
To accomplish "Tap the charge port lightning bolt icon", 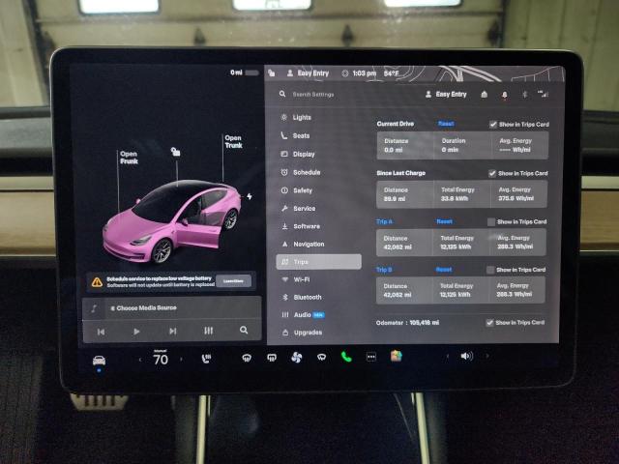I will tap(250, 196).
